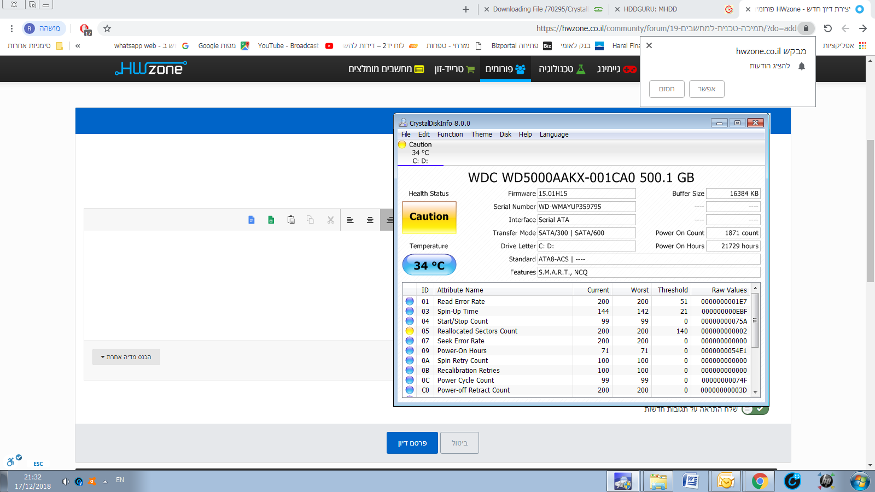Click the SMART table vertical scrollbar thumb

click(755, 320)
